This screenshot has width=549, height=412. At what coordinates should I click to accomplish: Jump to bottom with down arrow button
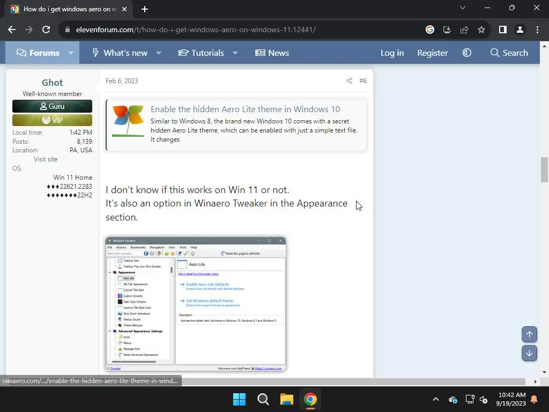529,353
